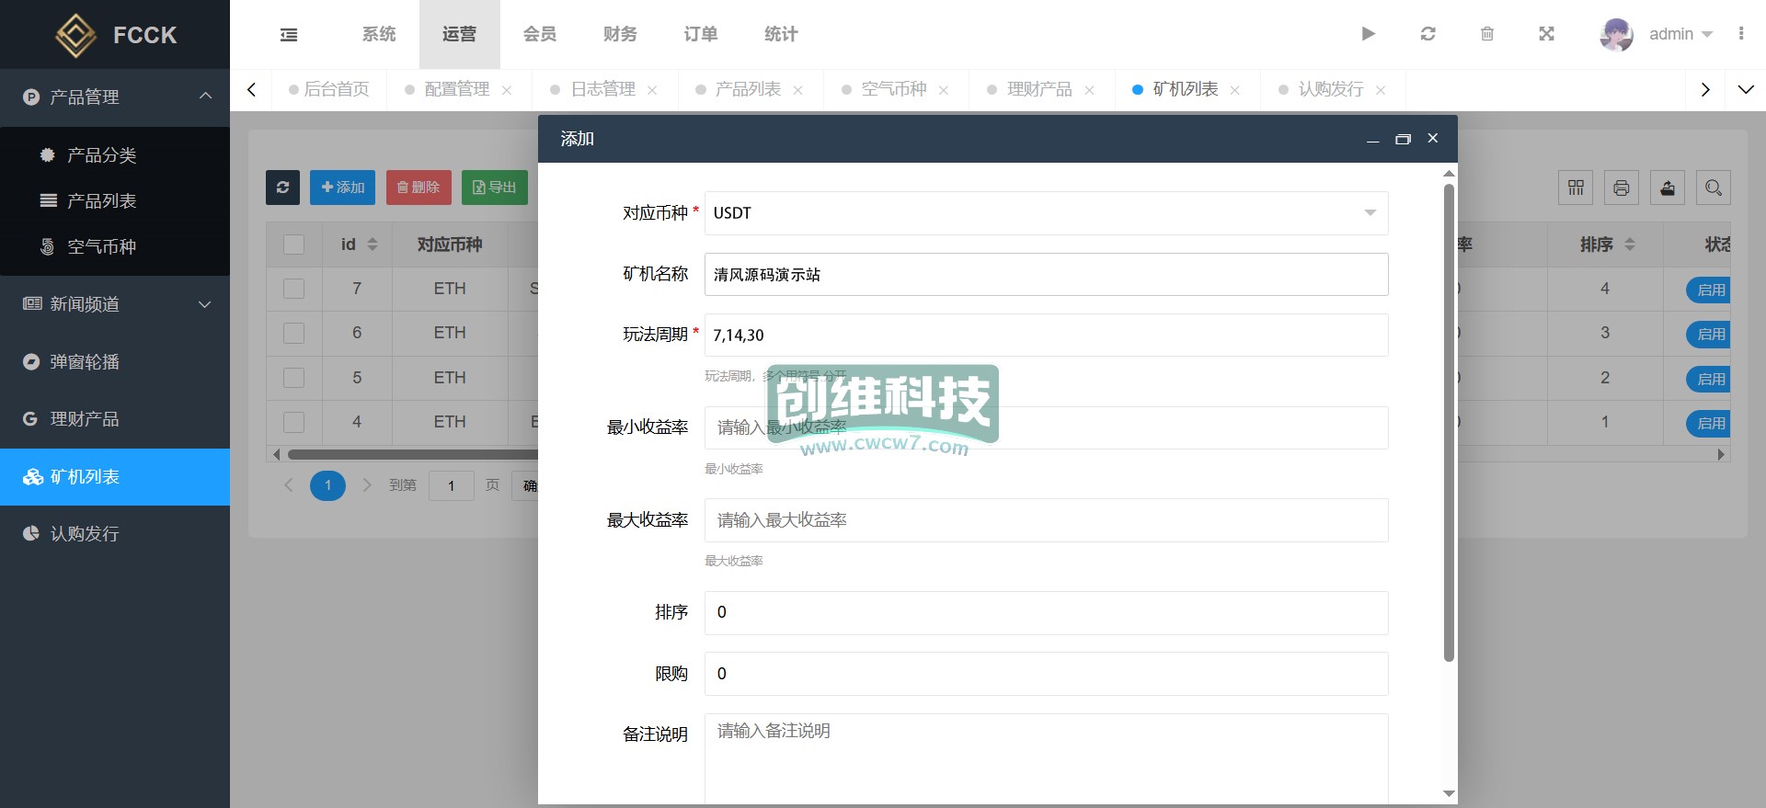The image size is (1766, 808).
Task: Expand the 新闻频道 sidebar menu
Action: click(x=115, y=304)
